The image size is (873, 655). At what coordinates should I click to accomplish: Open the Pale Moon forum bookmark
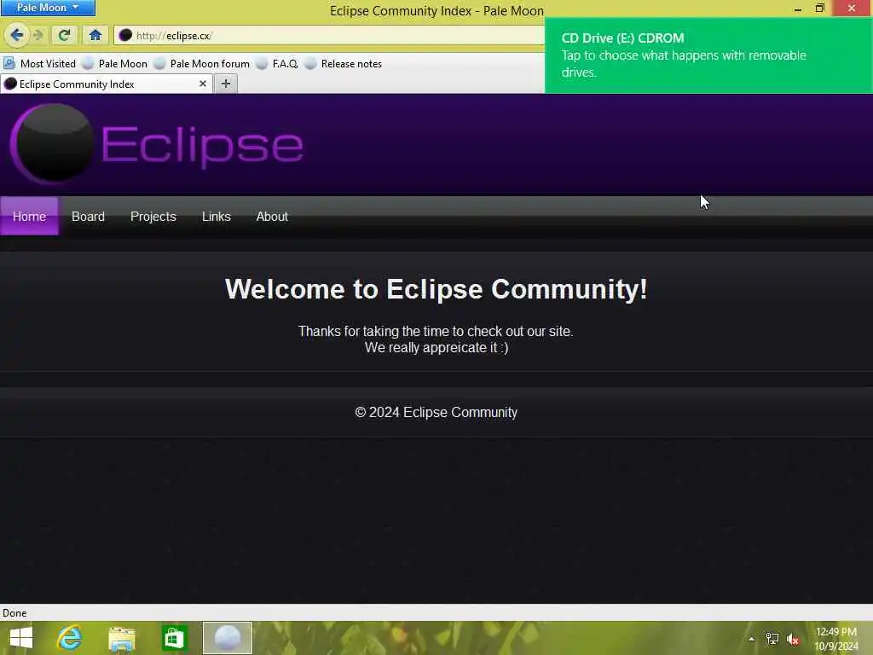coord(201,63)
